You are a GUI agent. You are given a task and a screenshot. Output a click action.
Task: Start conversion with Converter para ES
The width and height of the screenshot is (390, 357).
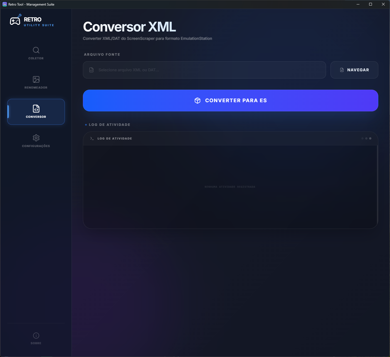(230, 101)
